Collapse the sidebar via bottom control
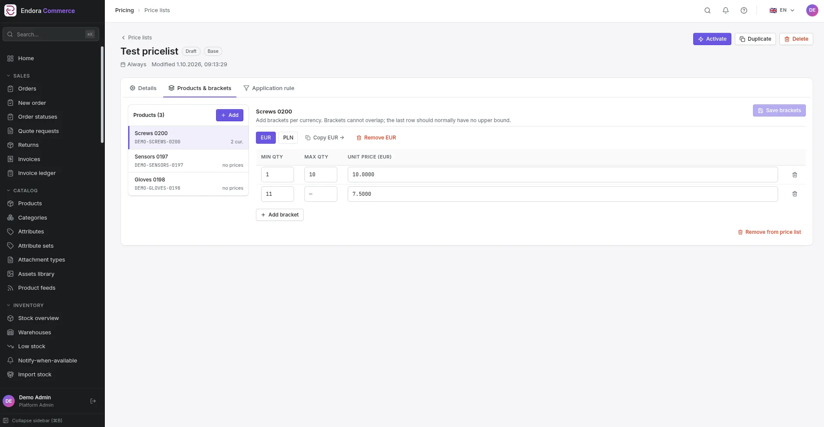824x427 pixels. click(33, 421)
